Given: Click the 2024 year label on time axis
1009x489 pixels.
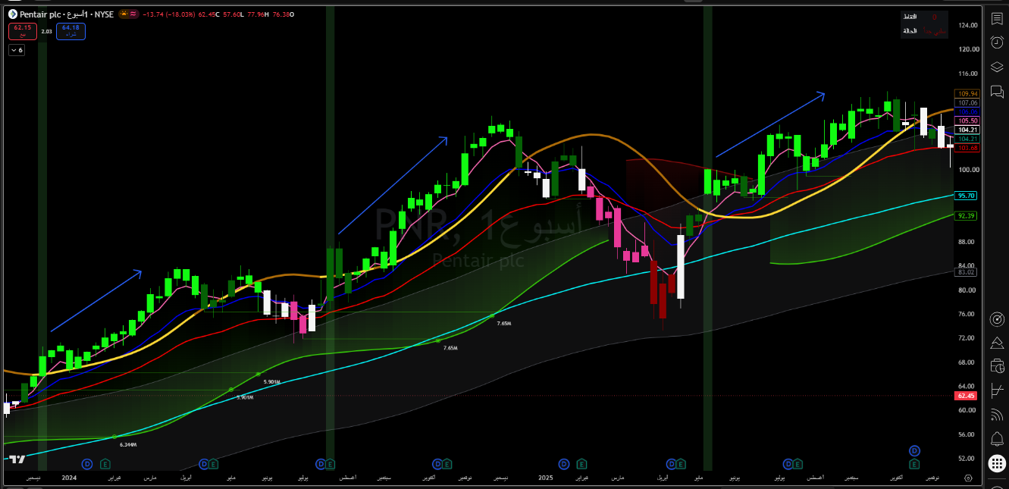Looking at the screenshot, I should (x=69, y=478).
